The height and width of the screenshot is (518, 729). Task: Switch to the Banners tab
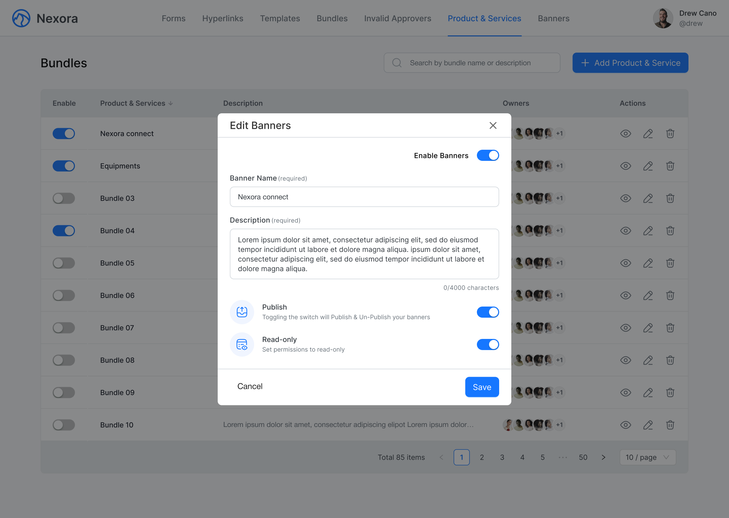click(x=553, y=18)
